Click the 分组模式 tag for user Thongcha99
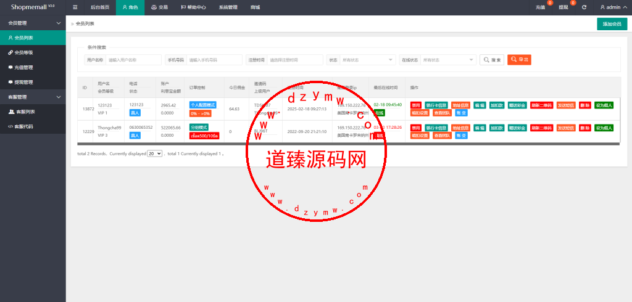This screenshot has width=632, height=302. [199, 127]
